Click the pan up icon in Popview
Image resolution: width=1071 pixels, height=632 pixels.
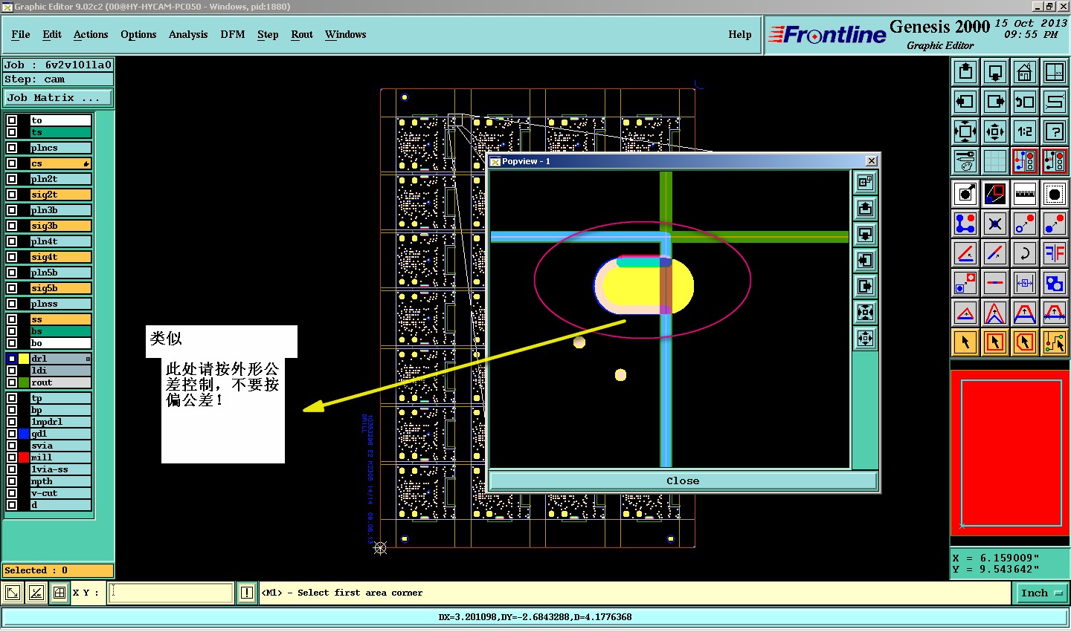tap(865, 208)
